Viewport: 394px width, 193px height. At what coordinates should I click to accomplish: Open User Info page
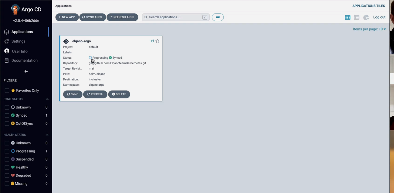[x=20, y=51]
